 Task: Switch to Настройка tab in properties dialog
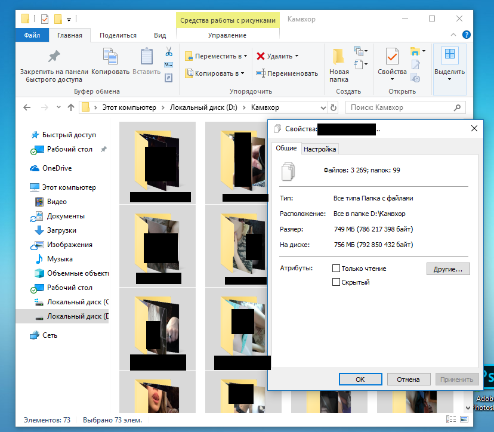click(320, 149)
